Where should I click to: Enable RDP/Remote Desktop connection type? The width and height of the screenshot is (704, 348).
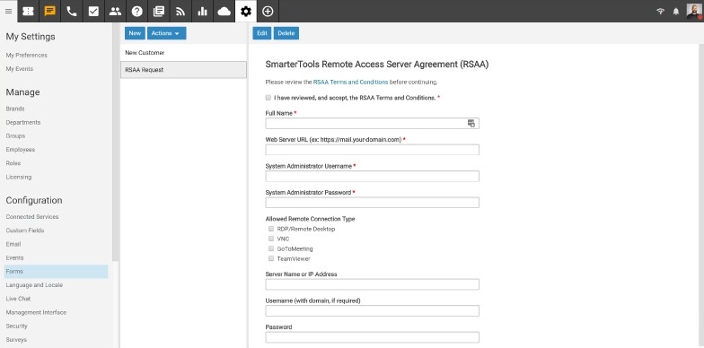[x=271, y=229]
